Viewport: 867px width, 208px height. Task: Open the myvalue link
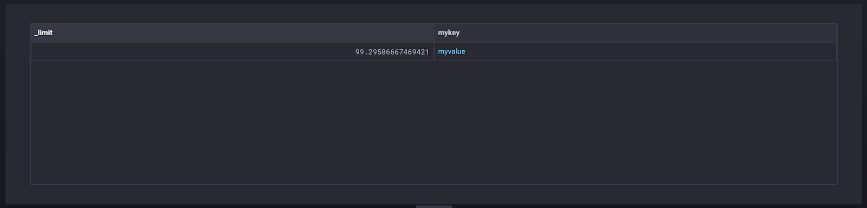pos(451,52)
